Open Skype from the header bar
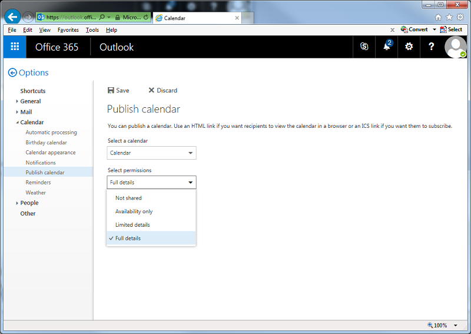 [364, 47]
